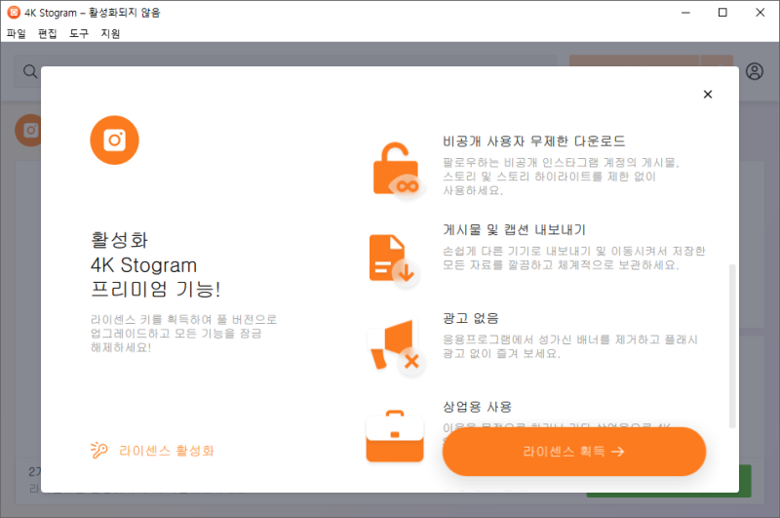Click the document export download icon

394,260
